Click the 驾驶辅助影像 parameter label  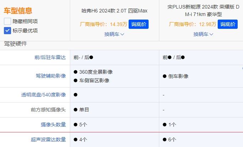tap(51, 76)
